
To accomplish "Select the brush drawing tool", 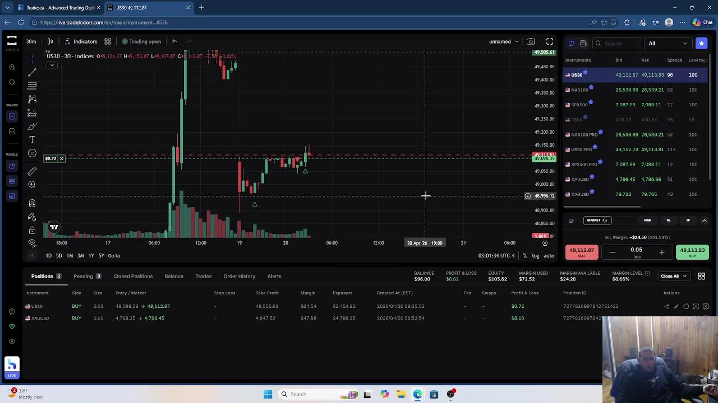I will pyautogui.click(x=32, y=126).
